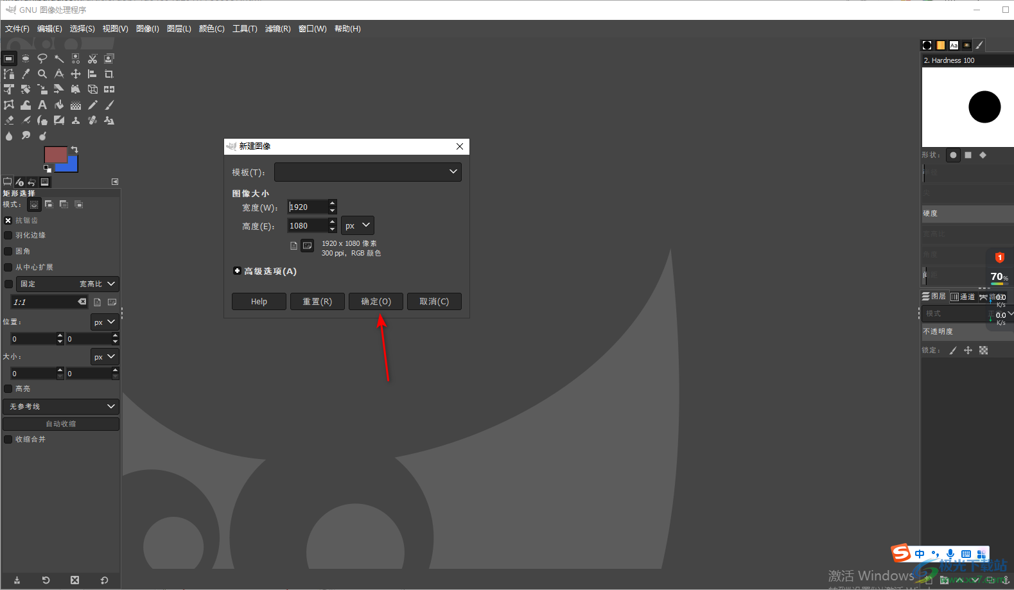The image size is (1014, 590).
Task: Enable the 高亮 highlight checkbox
Action: pos(8,388)
